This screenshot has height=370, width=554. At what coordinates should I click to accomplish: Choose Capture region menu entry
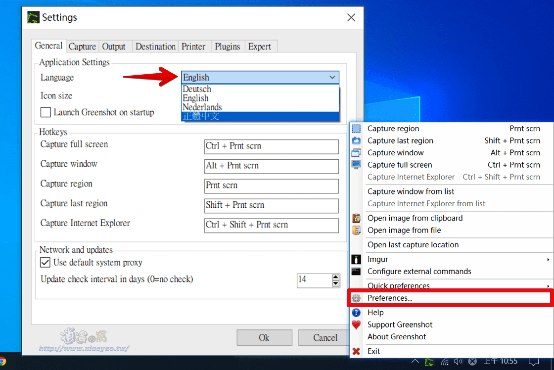tap(452, 129)
